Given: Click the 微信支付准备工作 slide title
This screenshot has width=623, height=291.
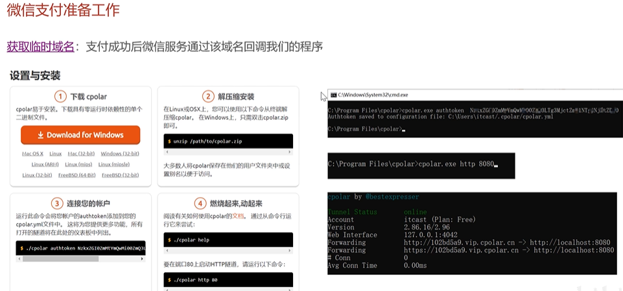Looking at the screenshot, I should (63, 10).
